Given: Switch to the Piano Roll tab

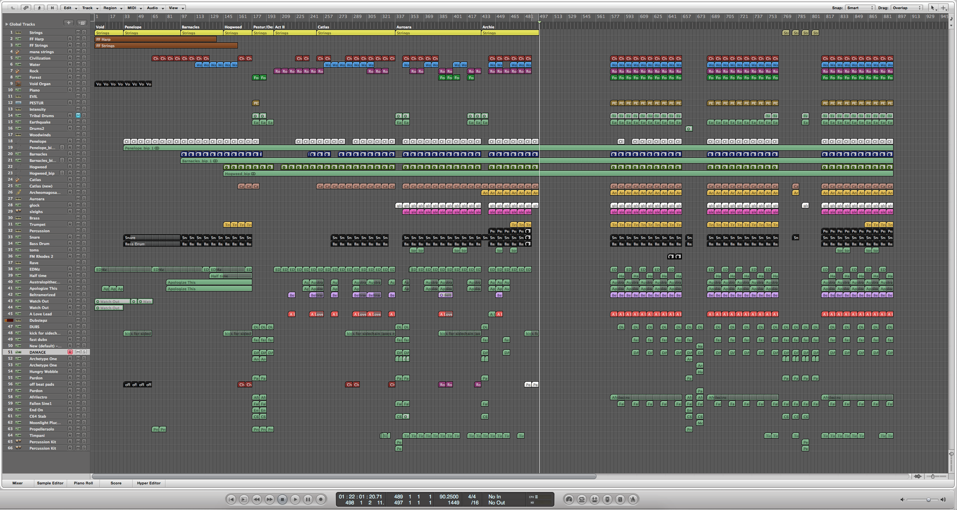Looking at the screenshot, I should 83,483.
